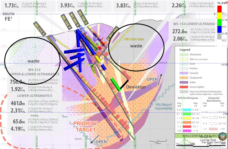Click the 'PEA Stage 5 Opportunity' label
This screenshot has height=149, width=228.
click(x=164, y=106)
